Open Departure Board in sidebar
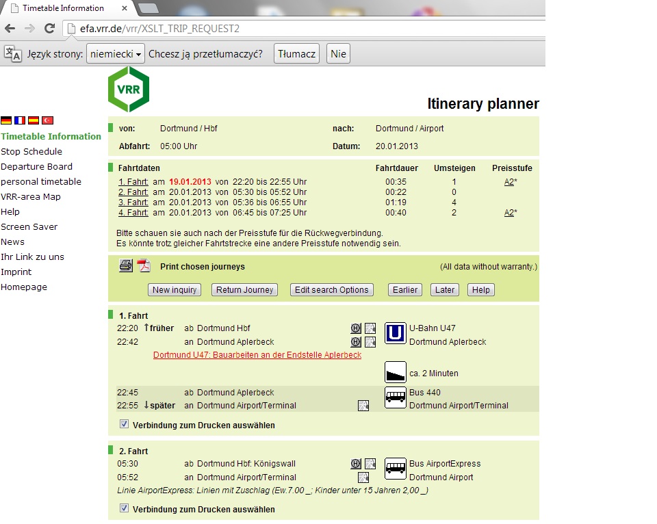 pyautogui.click(x=36, y=166)
